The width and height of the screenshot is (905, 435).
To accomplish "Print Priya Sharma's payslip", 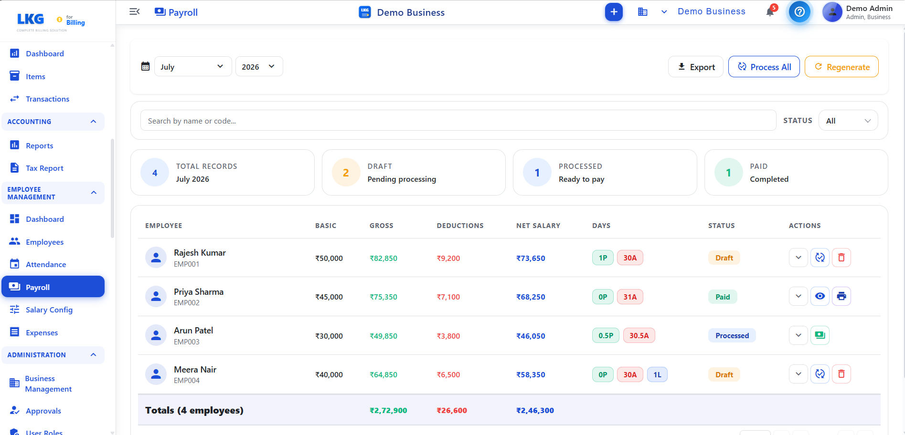I will click(841, 296).
